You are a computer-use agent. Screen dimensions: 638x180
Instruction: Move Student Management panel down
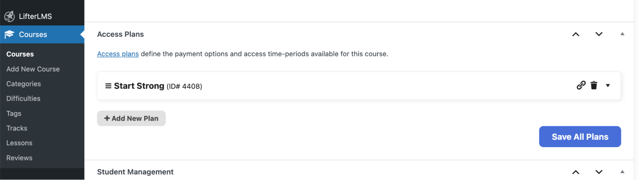[599, 172]
